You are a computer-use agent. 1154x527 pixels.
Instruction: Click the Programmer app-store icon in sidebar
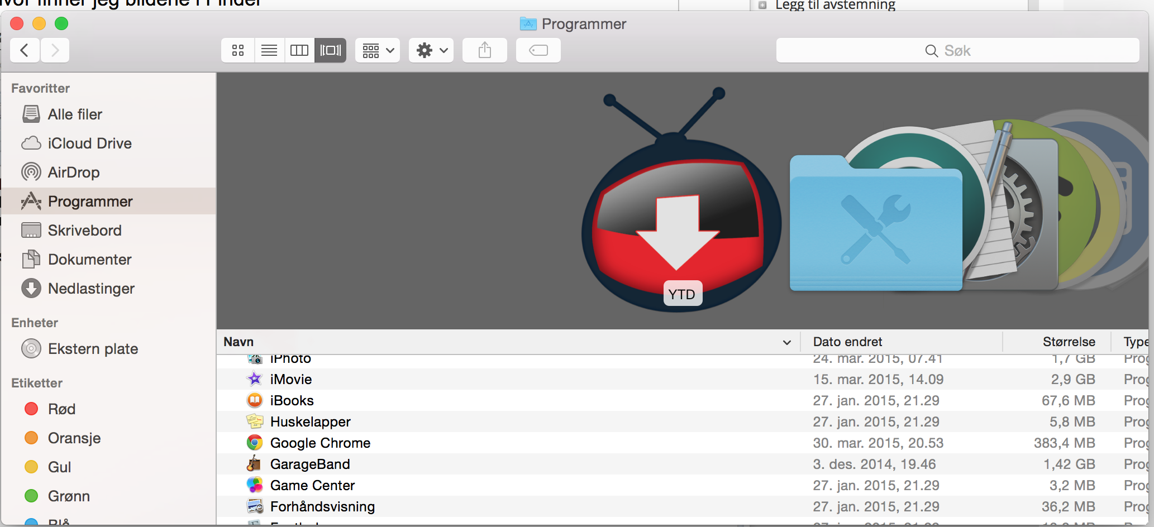click(31, 201)
